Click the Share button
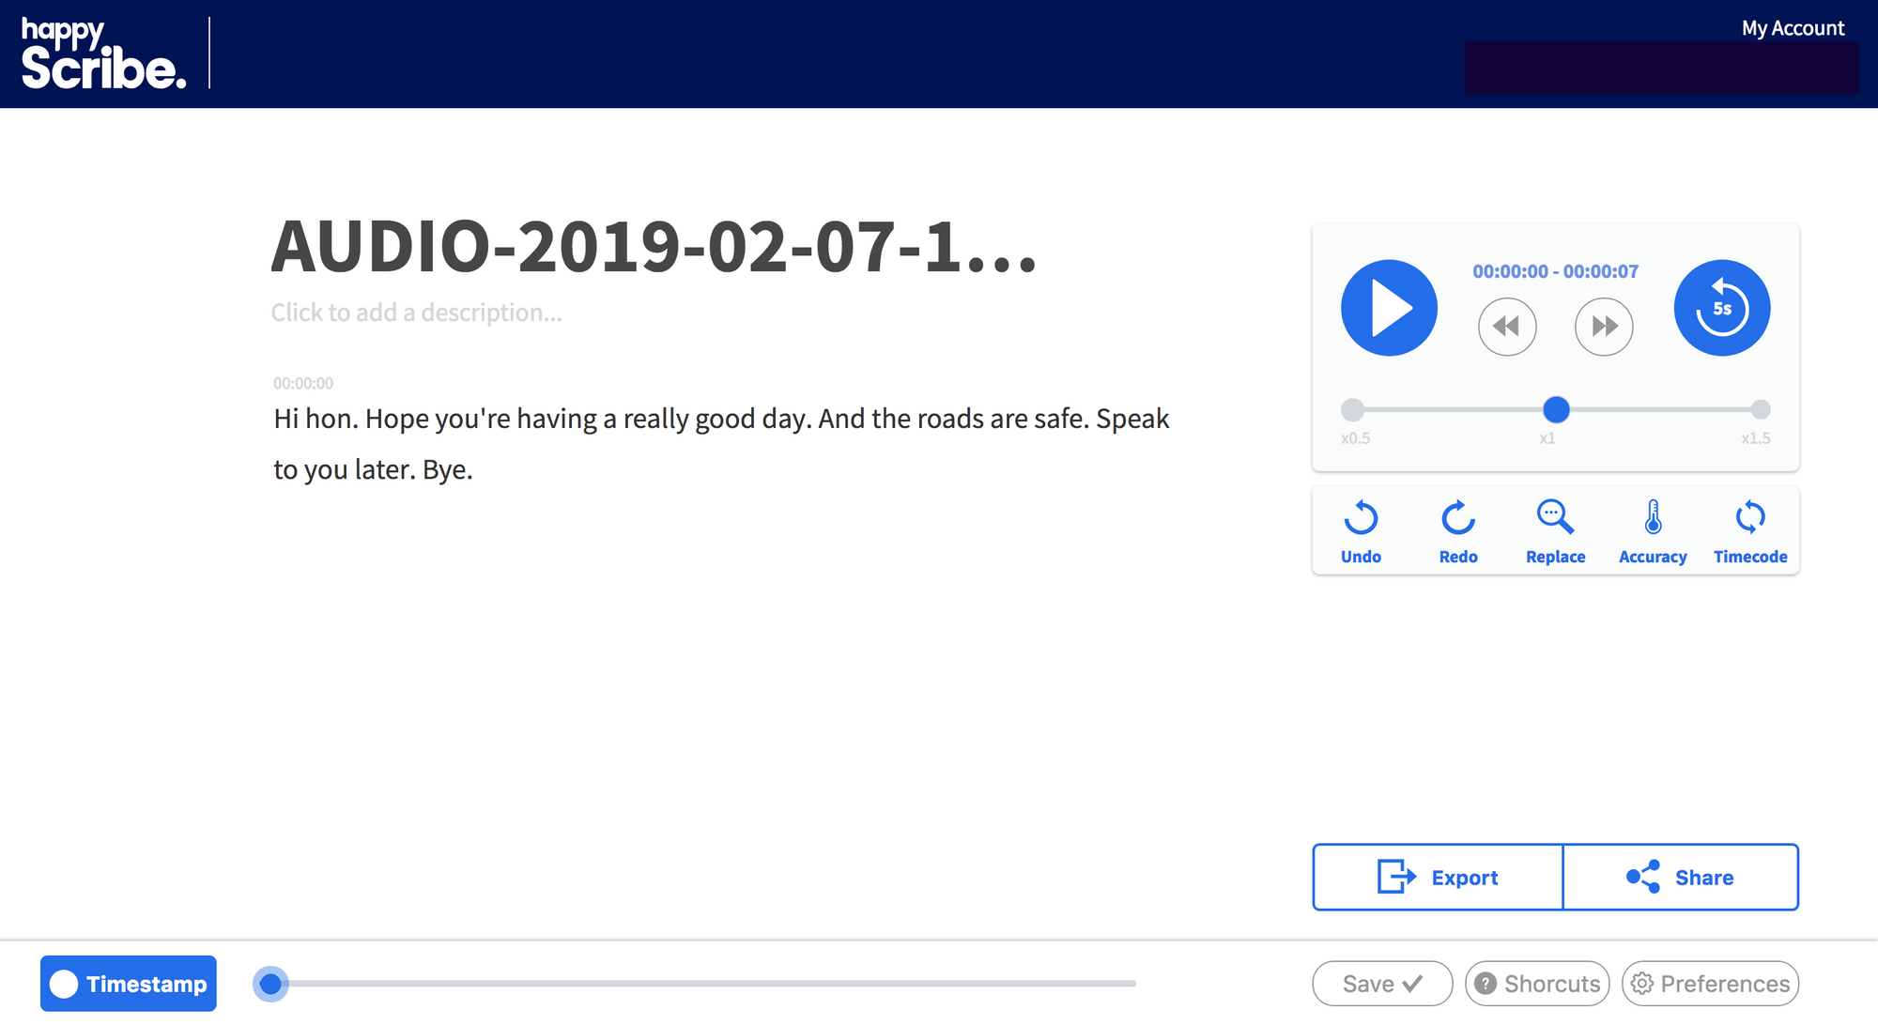 pyautogui.click(x=1681, y=877)
